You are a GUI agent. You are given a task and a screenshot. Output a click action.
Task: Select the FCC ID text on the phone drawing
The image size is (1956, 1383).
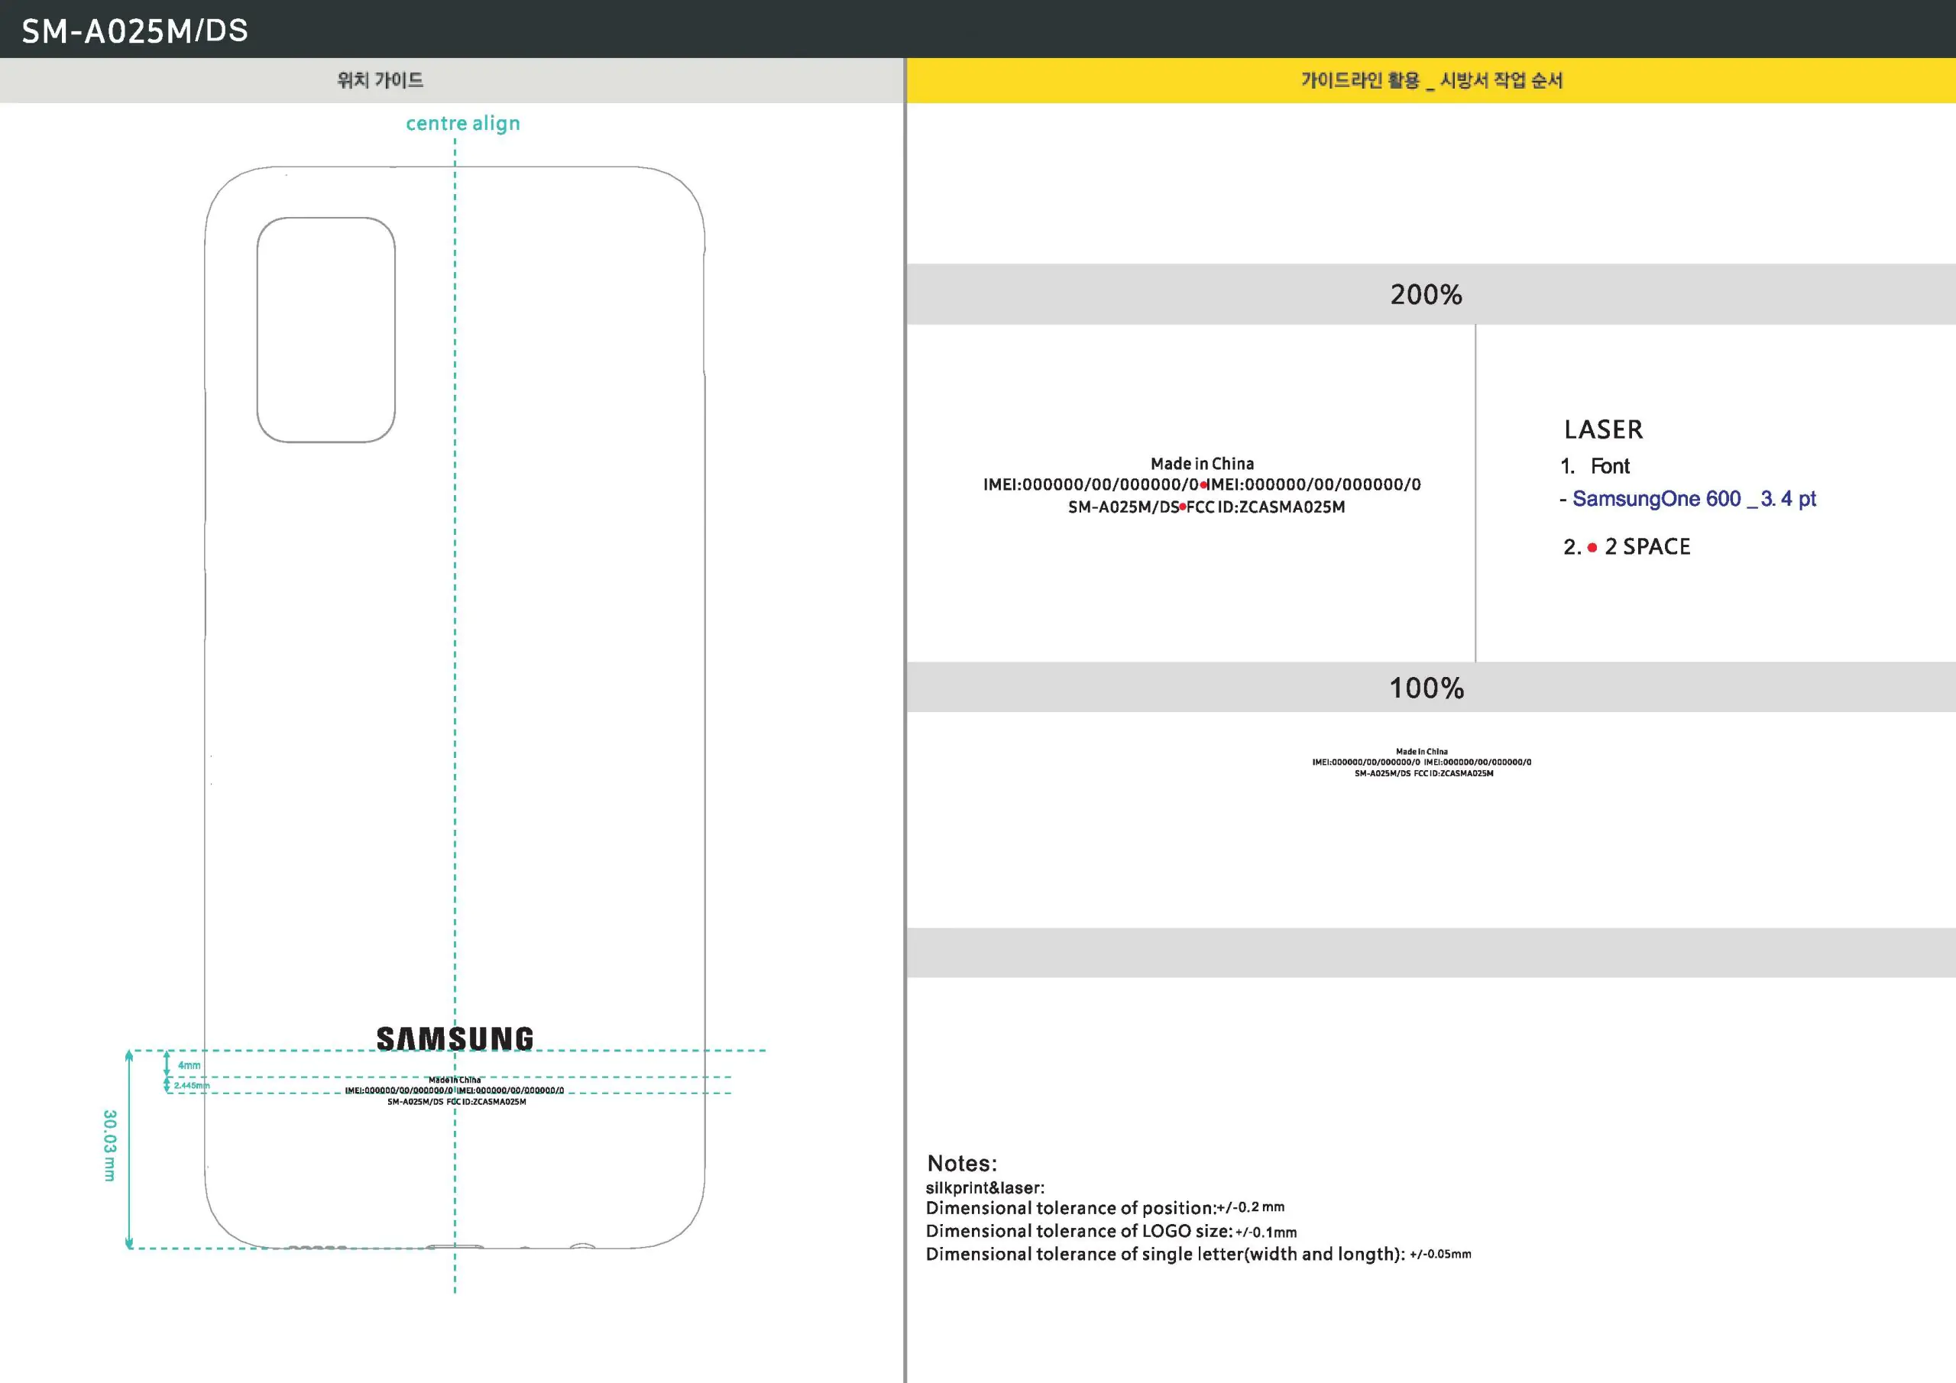coord(457,1102)
